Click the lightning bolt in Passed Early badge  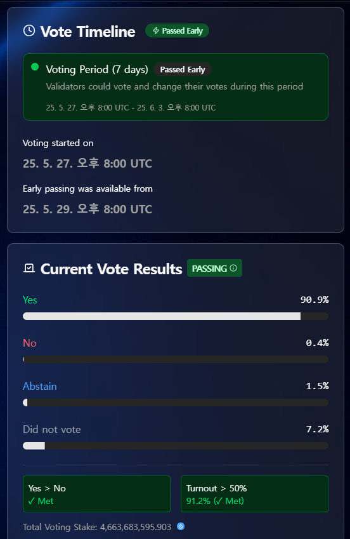[155, 30]
